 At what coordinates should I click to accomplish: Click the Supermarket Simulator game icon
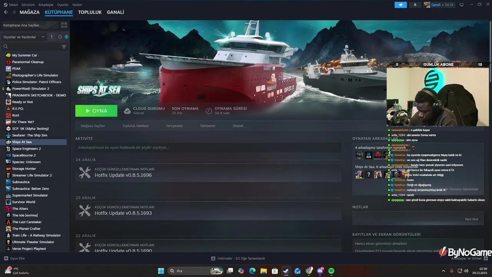pos(8,195)
